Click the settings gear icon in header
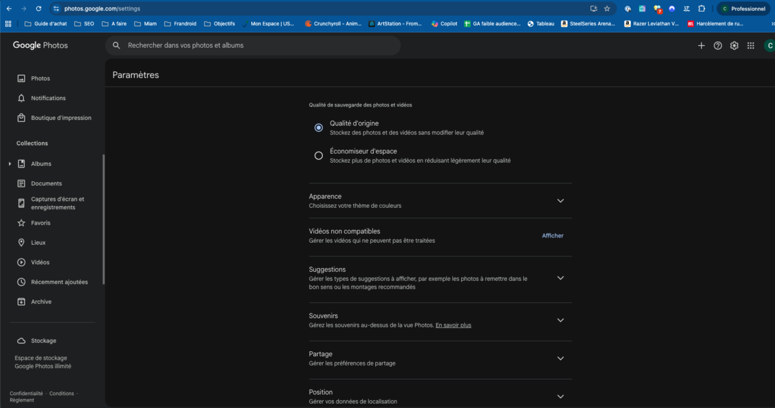This screenshot has height=408, width=775. pos(734,46)
